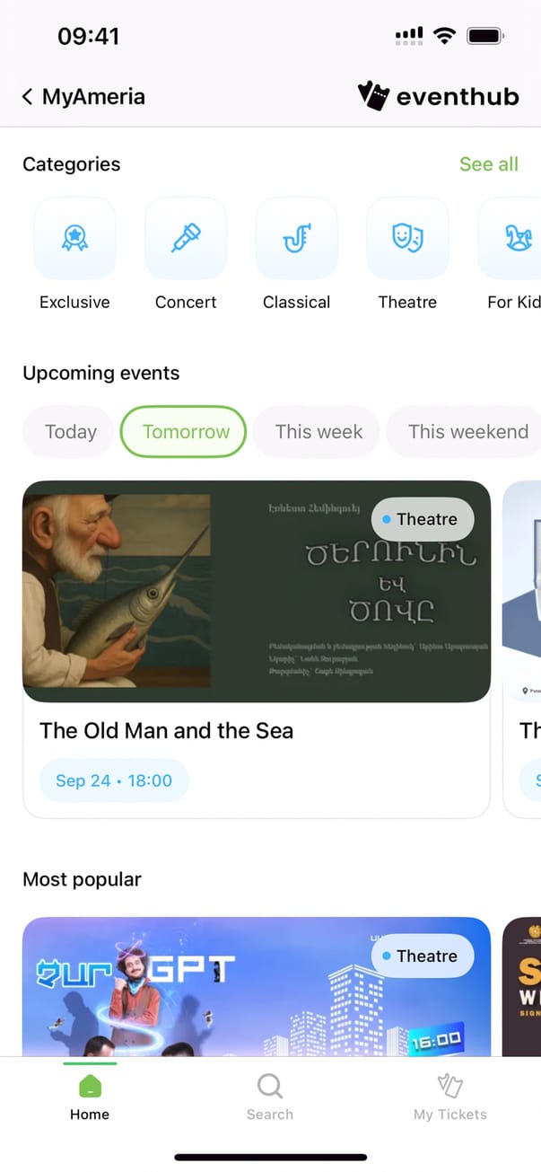Filter upcoming events by Today

point(70,432)
